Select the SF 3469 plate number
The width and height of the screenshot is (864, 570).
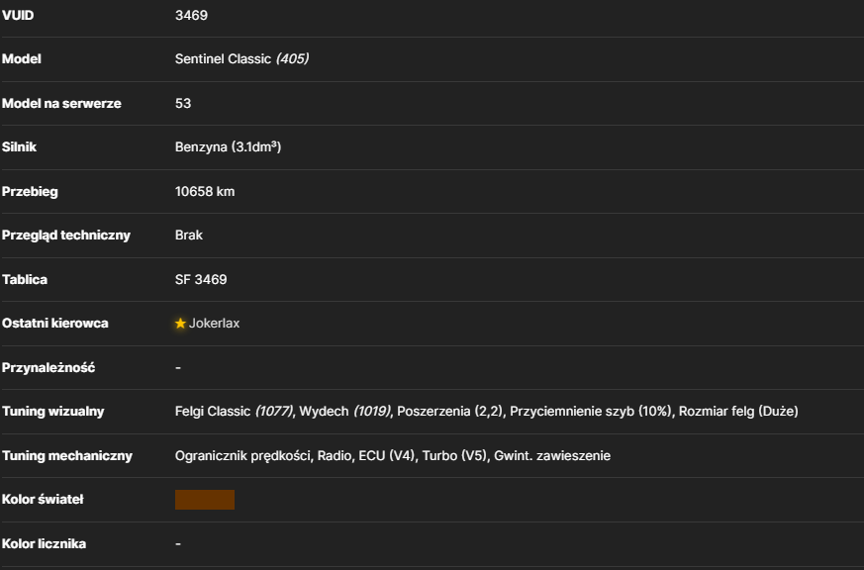point(201,279)
